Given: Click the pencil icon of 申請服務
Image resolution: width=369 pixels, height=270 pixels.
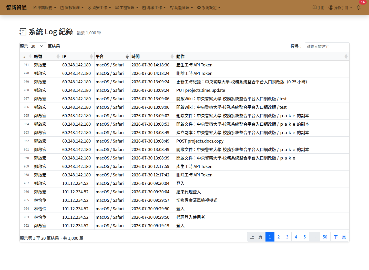Looking at the screenshot, I should tap(35, 8).
